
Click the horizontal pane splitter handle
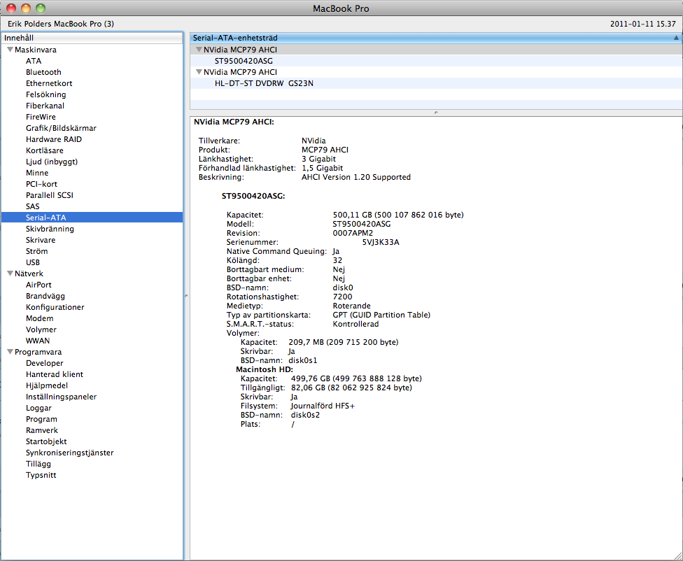436,113
